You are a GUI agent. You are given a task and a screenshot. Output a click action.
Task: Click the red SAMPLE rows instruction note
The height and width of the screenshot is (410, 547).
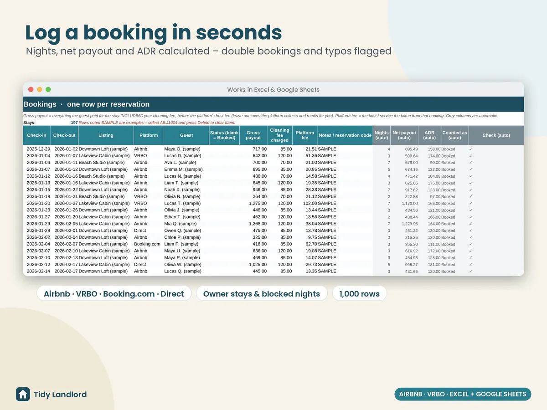point(157,123)
